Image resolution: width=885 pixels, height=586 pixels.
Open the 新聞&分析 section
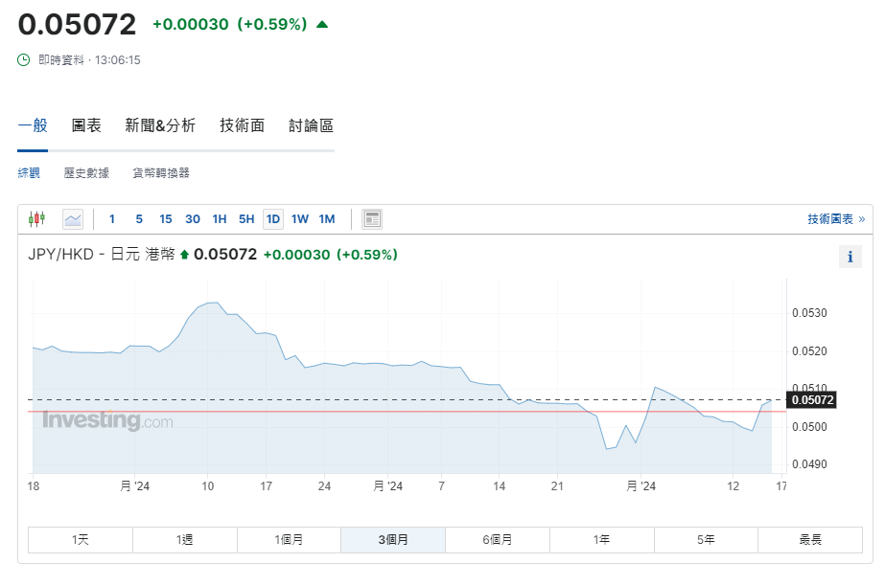[159, 125]
